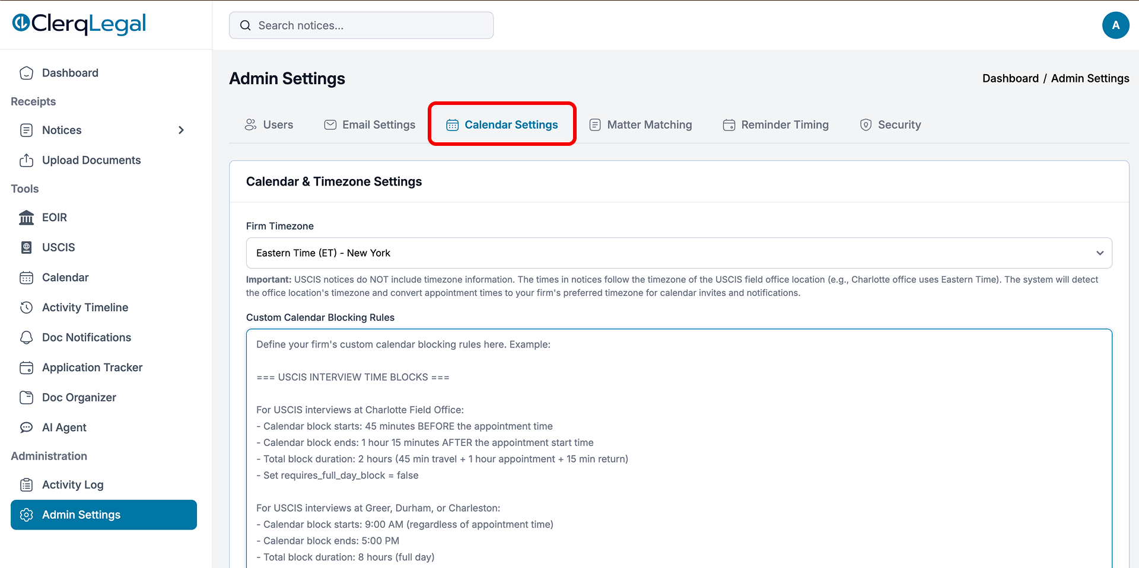Image resolution: width=1139 pixels, height=568 pixels.
Task: Click the Tools section heading
Action: (x=25, y=189)
